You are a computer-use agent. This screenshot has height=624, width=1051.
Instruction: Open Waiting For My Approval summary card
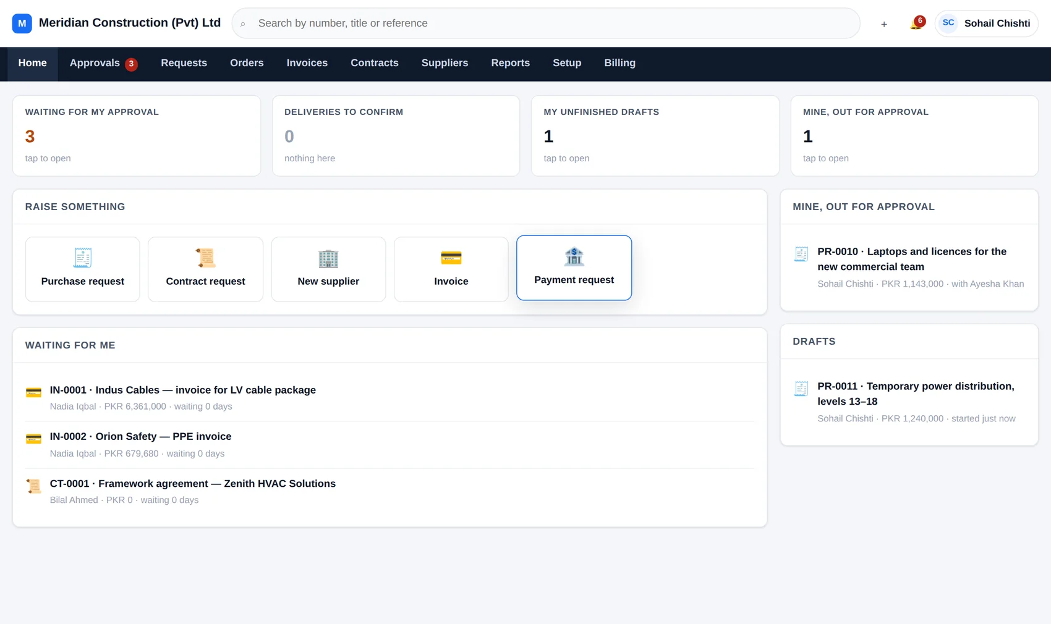coord(137,136)
